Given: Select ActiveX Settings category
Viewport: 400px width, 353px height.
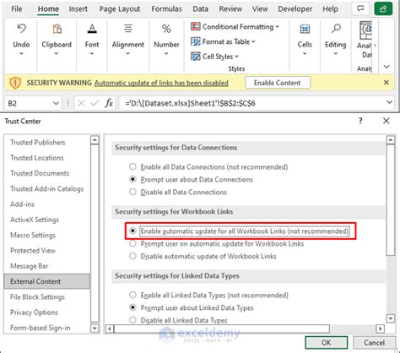Looking at the screenshot, I should (x=35, y=220).
